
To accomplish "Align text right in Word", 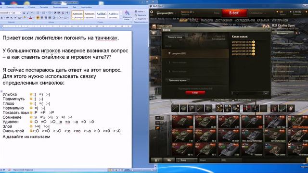I will pos(46,17).
